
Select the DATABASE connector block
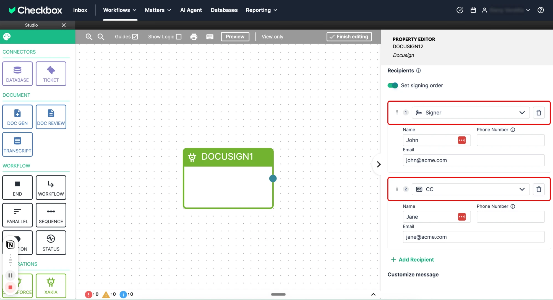tap(17, 73)
